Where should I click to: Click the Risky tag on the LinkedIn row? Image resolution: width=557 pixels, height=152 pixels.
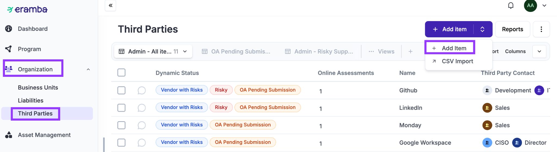(221, 107)
